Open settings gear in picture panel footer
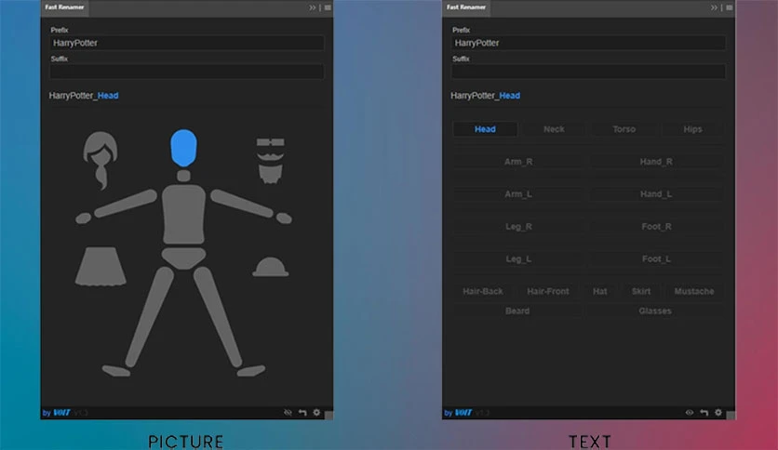Screen dimensions: 778x450 (x=316, y=412)
